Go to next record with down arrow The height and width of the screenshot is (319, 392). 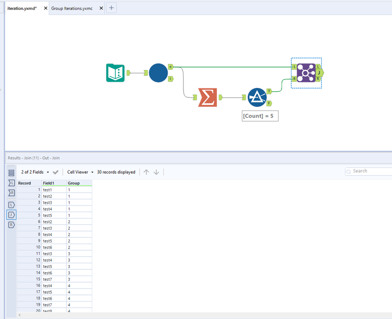coord(156,172)
